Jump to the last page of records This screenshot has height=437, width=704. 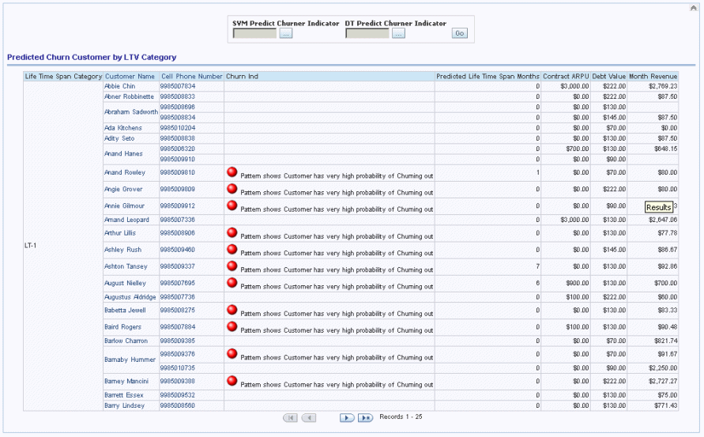tap(365, 417)
